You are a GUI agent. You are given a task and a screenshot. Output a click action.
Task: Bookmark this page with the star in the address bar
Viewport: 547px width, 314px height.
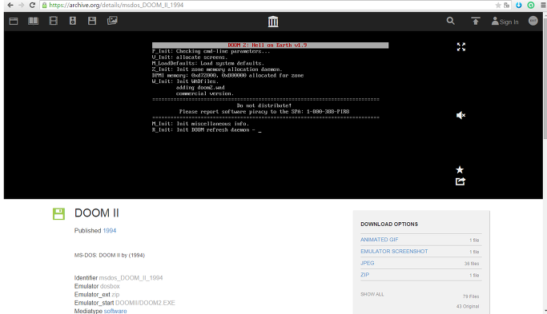click(498, 5)
